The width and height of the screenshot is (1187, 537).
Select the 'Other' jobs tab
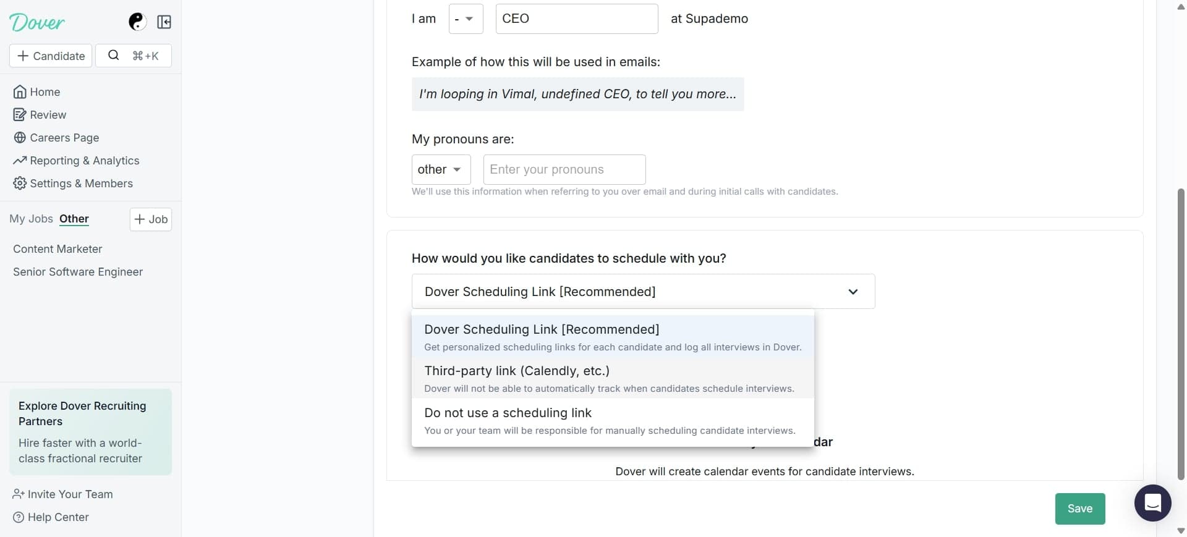pos(74,219)
